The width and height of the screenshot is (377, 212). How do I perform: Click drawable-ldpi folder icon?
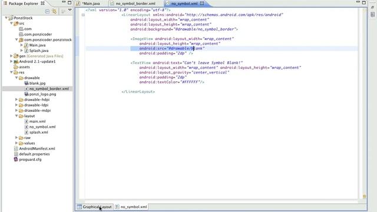click(21, 105)
